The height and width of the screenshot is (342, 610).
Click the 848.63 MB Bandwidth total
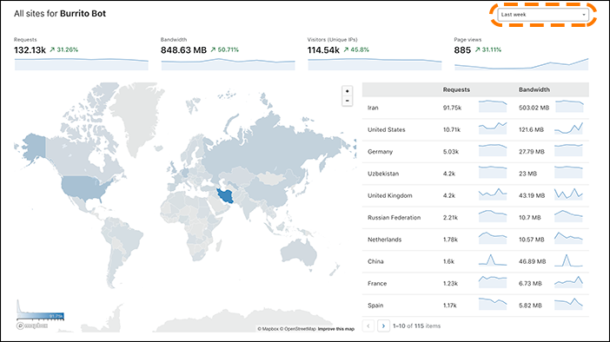[183, 50]
